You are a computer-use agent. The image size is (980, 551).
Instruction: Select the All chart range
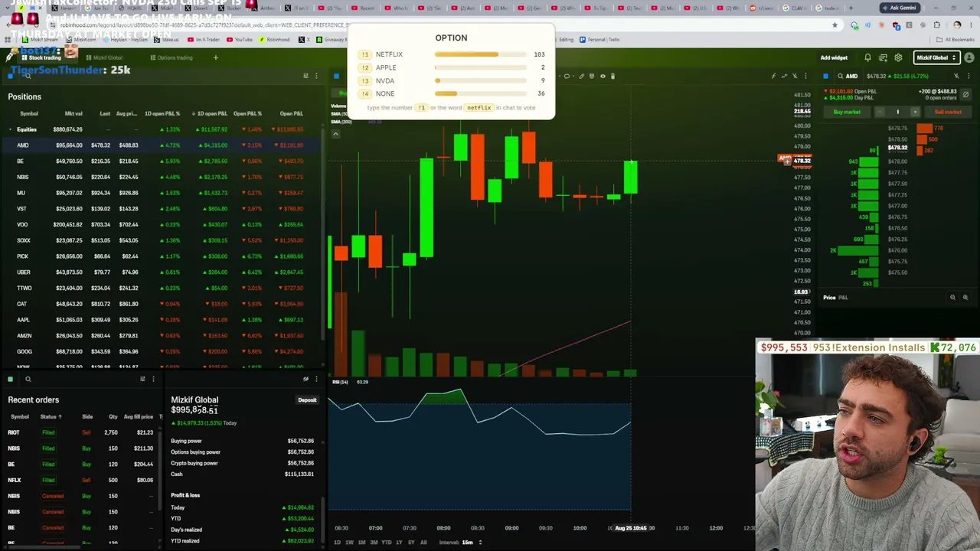(423, 543)
